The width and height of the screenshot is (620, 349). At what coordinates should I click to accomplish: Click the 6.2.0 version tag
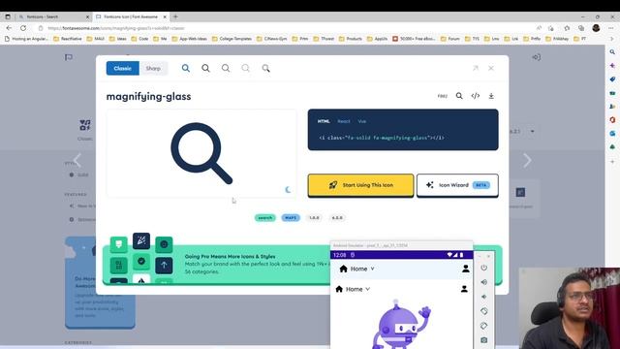[337, 217]
